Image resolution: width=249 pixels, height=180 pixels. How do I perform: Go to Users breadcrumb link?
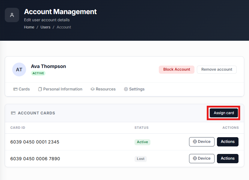46,27
